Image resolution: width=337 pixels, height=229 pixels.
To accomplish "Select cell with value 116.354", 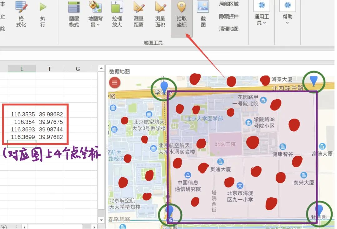I will coord(22,122).
